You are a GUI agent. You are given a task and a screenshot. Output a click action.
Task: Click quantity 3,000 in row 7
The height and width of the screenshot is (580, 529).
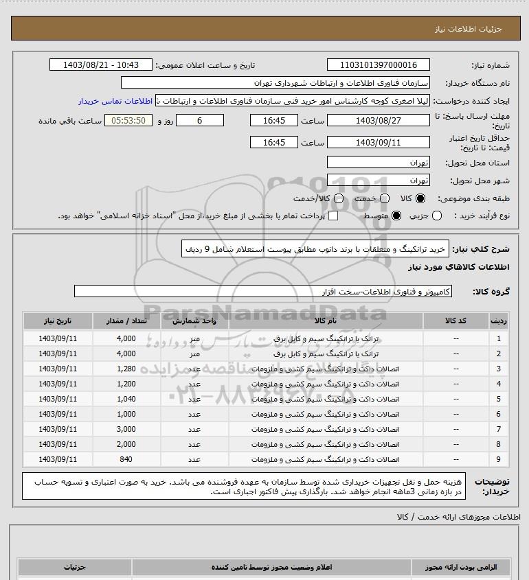(126, 429)
